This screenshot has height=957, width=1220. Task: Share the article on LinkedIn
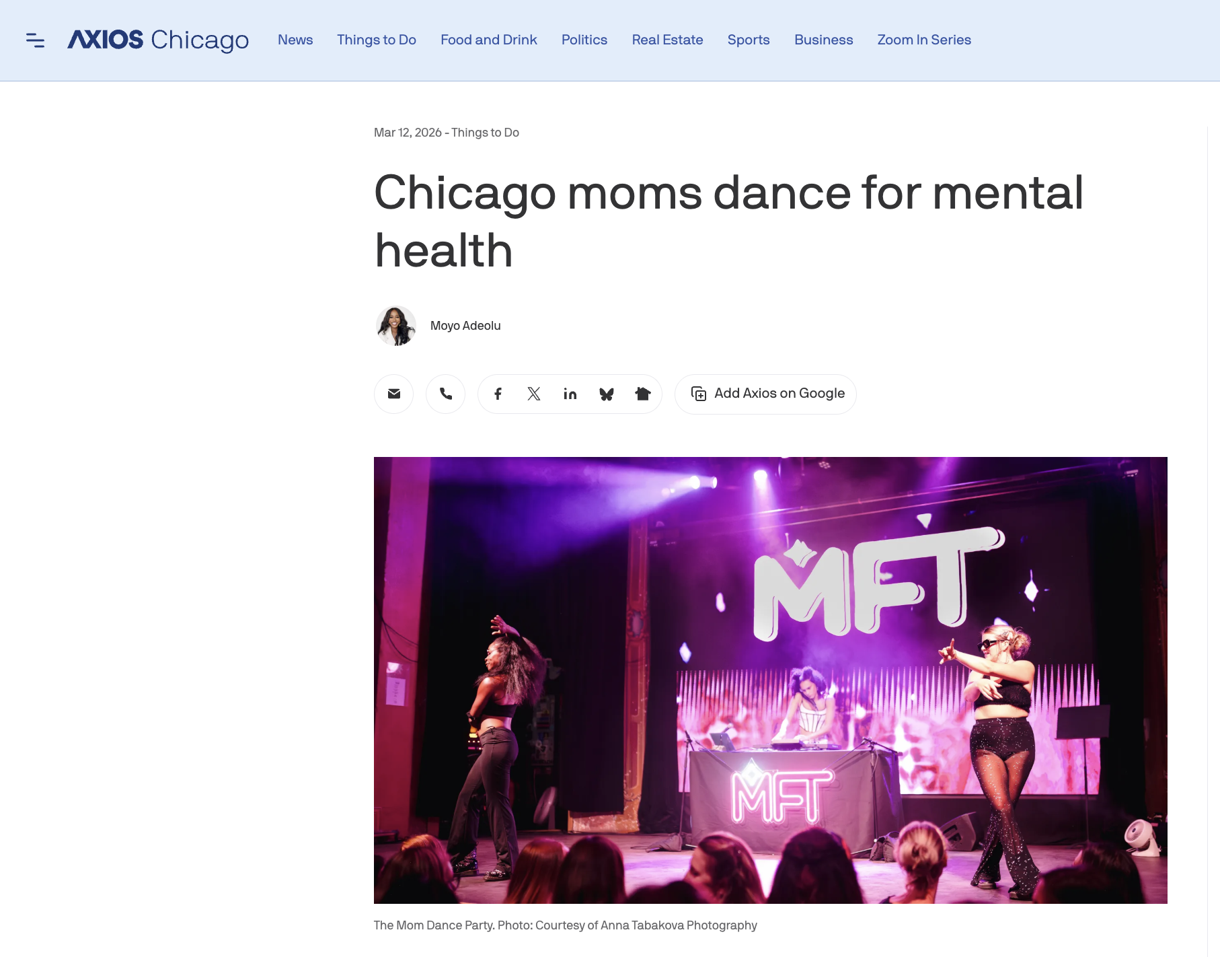(570, 394)
